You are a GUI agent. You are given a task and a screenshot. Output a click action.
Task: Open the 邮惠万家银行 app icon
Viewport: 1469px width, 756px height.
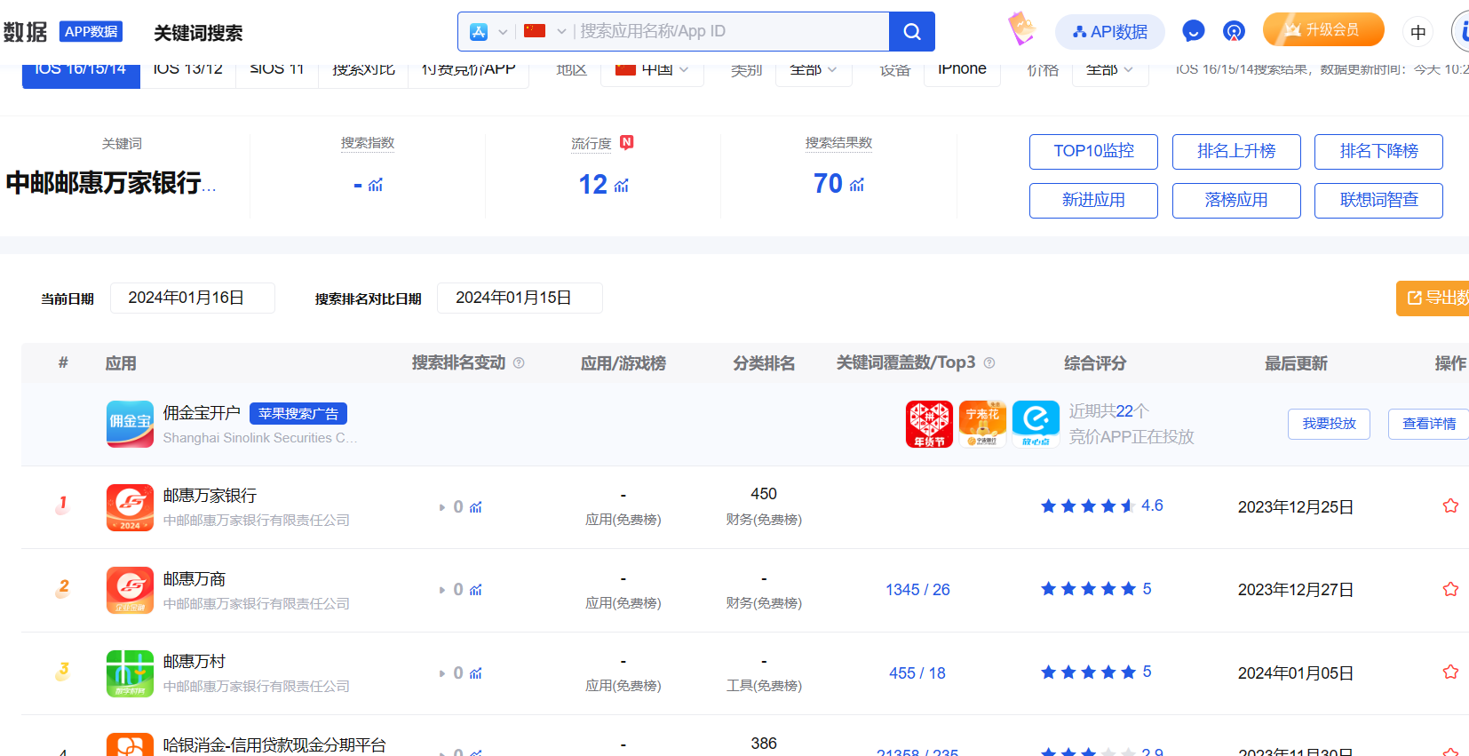pos(130,507)
